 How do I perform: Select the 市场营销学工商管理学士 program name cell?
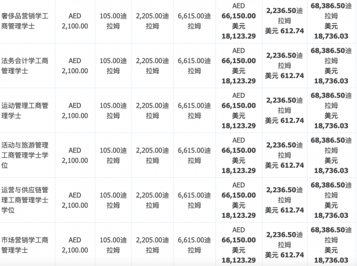click(x=27, y=245)
